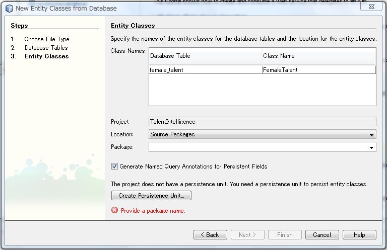Click the Back button
This screenshot has height=250, width=387.
[210, 234]
